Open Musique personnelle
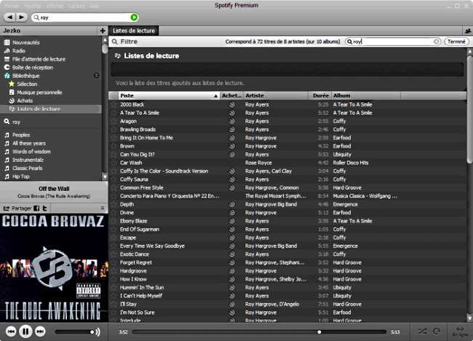Screen dimensions: 473x341 tap(39, 93)
